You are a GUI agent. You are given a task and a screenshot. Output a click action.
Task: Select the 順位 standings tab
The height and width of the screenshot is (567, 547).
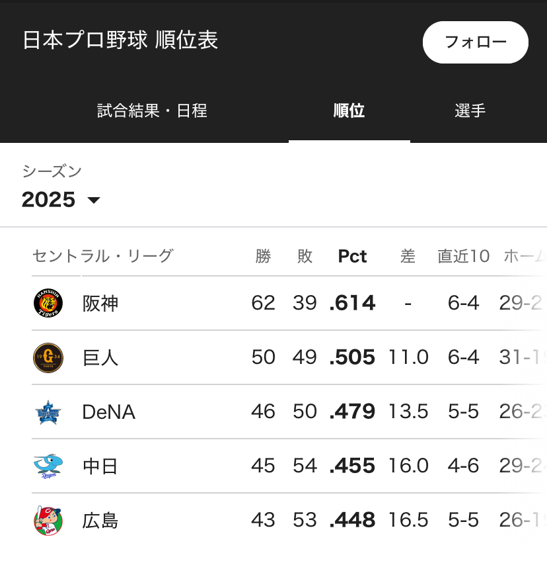[349, 110]
